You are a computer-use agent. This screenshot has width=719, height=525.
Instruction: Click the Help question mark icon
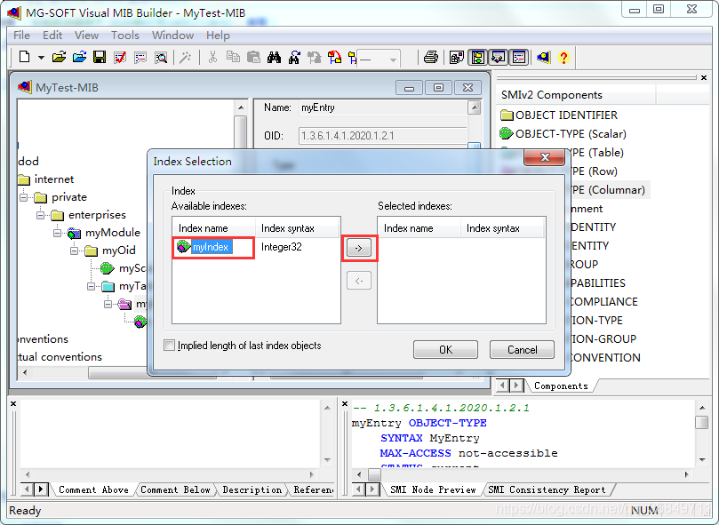pyautogui.click(x=563, y=56)
